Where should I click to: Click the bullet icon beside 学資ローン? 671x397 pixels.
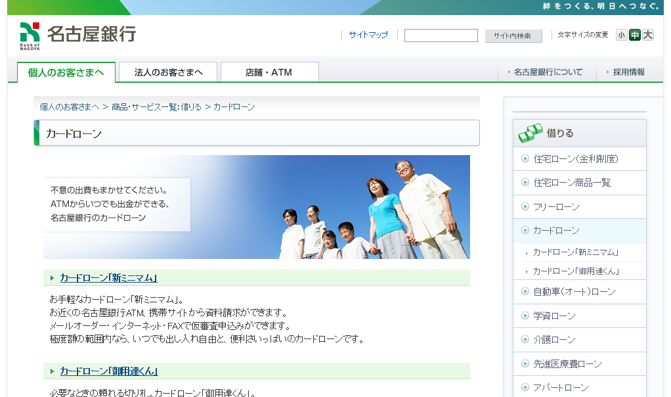[x=525, y=315]
